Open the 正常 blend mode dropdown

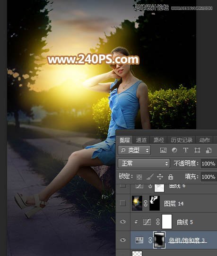[144, 163]
